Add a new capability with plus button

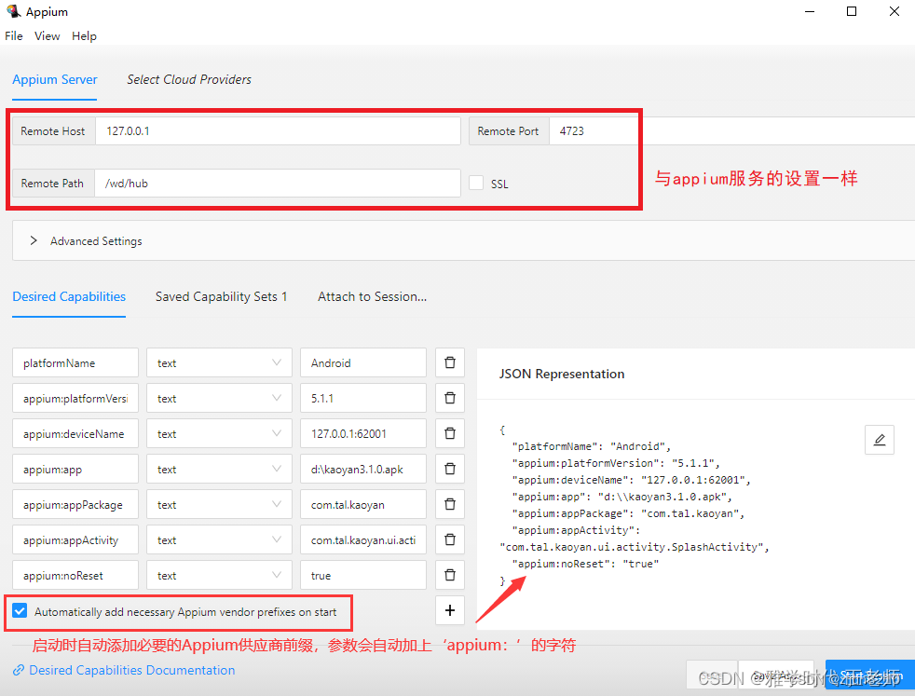(450, 610)
